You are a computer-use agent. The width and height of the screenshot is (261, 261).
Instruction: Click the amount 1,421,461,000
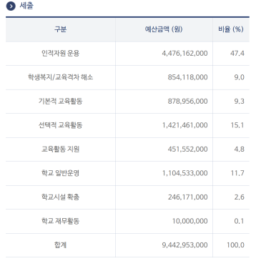185,125
